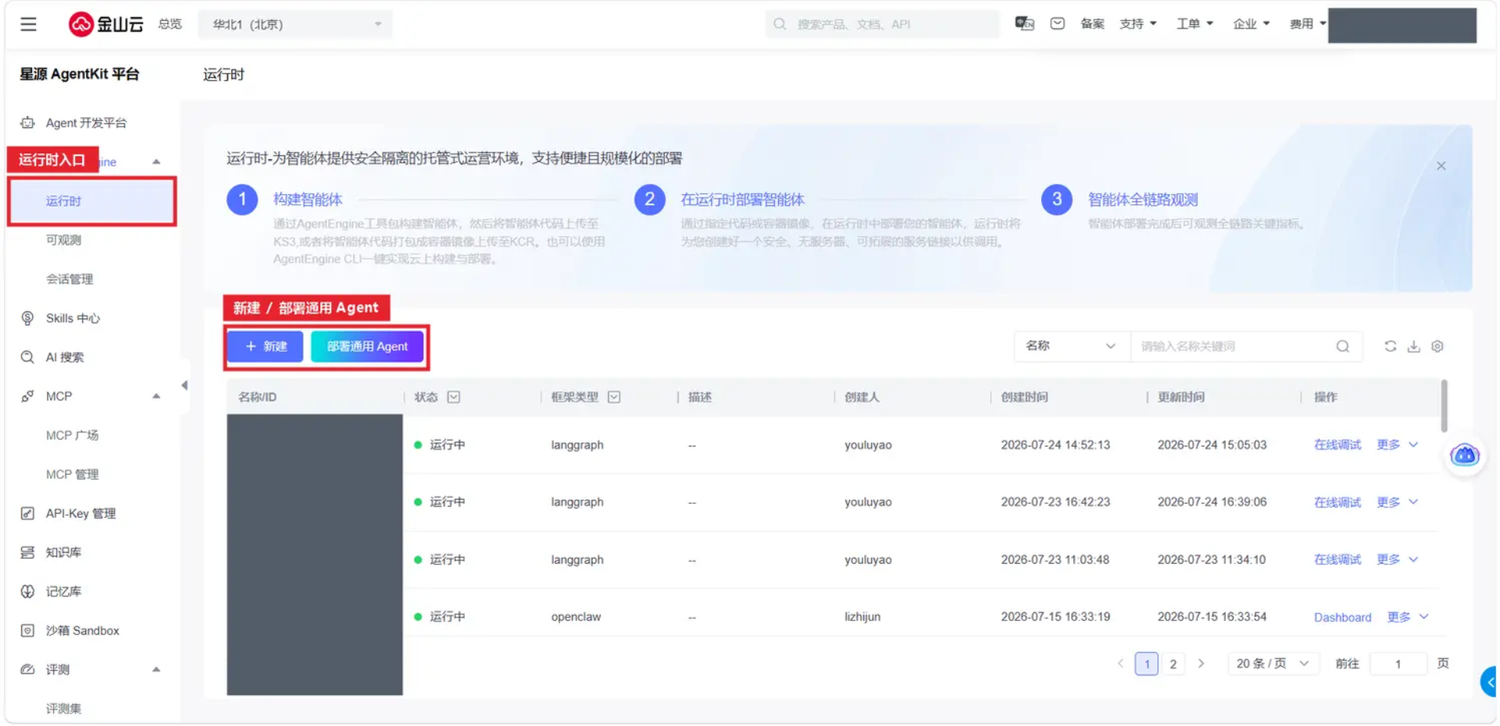Open table column settings gear
Viewport: 1500px width, 726px height.
click(1437, 346)
